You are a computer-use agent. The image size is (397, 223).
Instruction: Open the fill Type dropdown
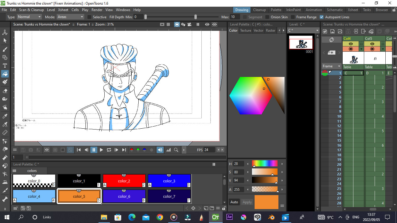click(29, 17)
